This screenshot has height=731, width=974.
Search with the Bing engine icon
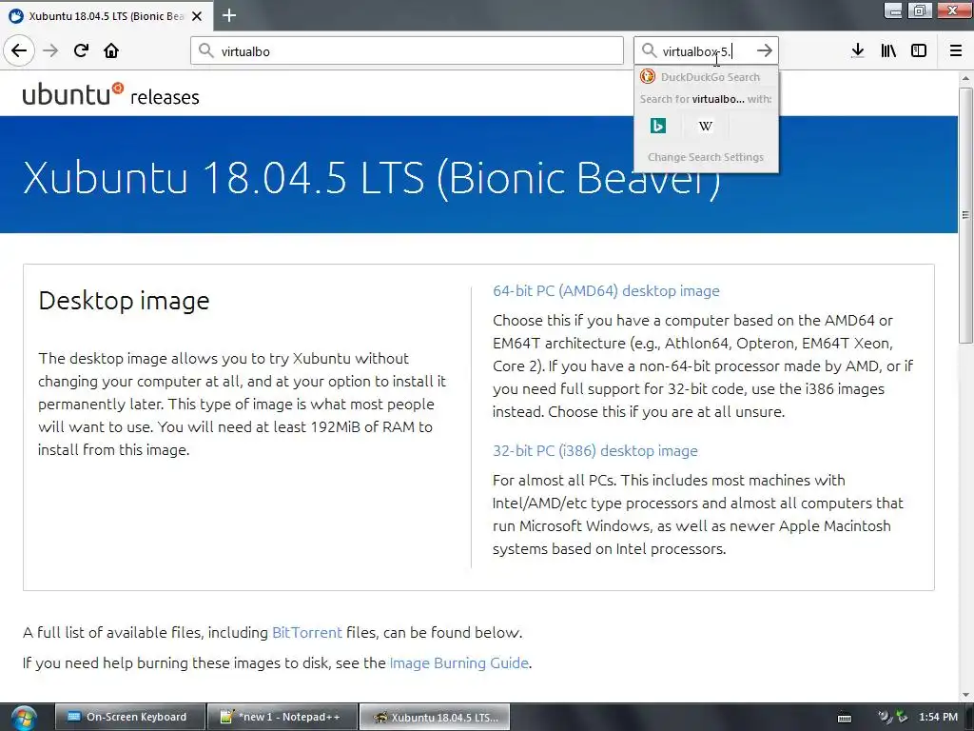(658, 127)
